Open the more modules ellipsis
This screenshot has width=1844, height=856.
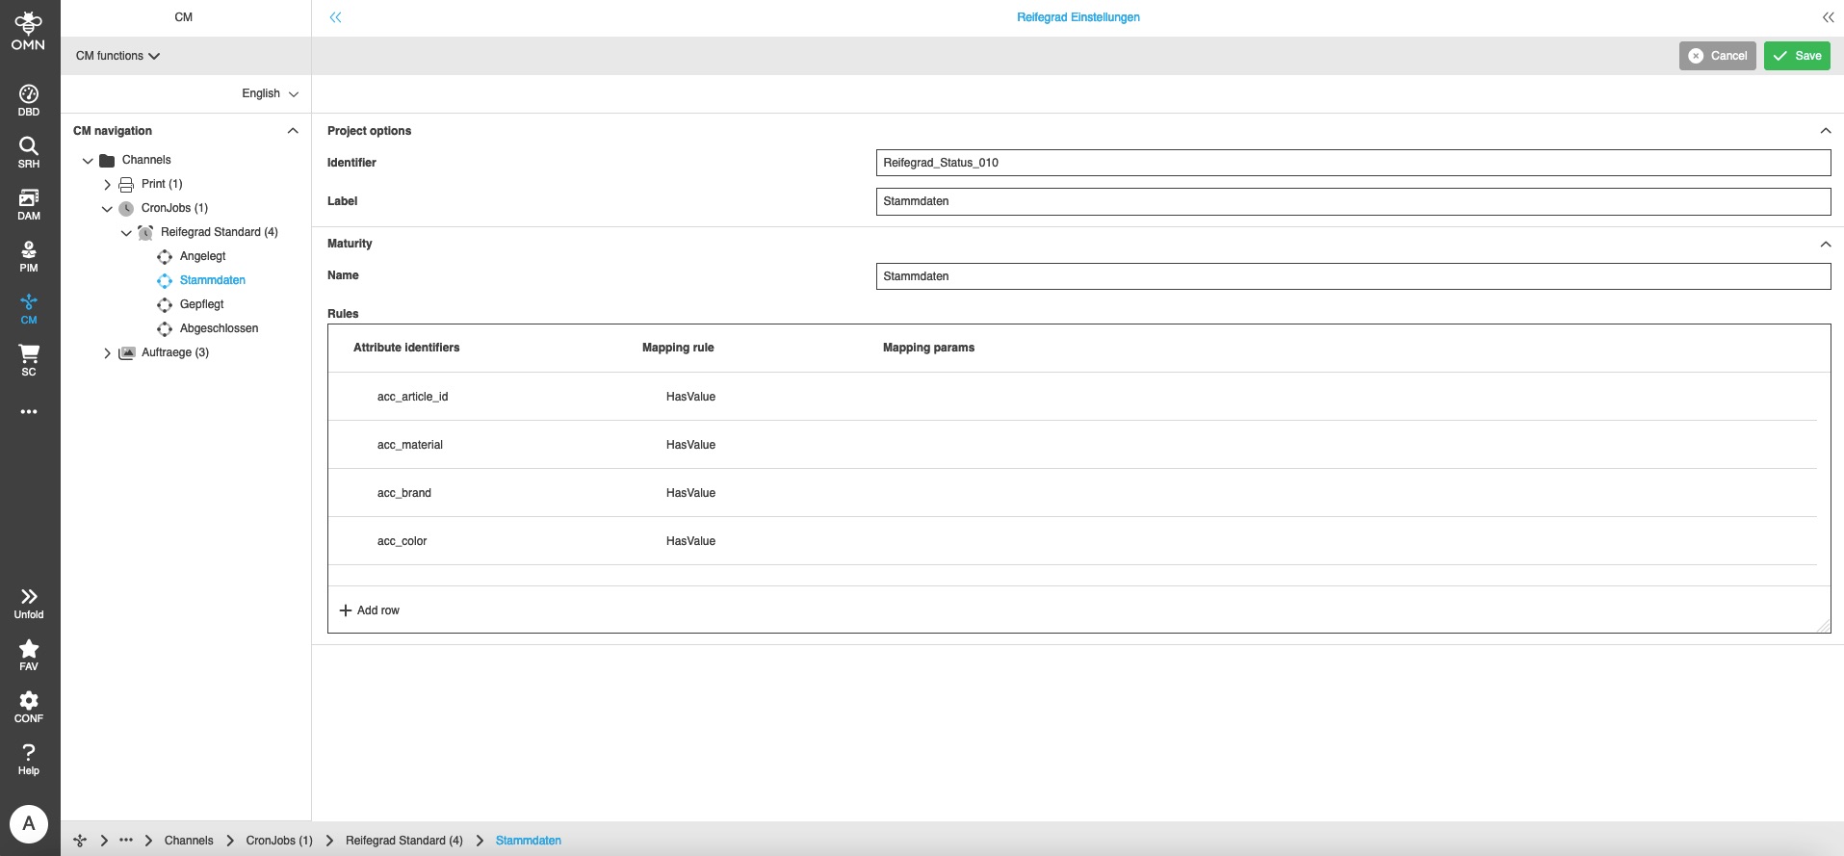[x=29, y=411]
